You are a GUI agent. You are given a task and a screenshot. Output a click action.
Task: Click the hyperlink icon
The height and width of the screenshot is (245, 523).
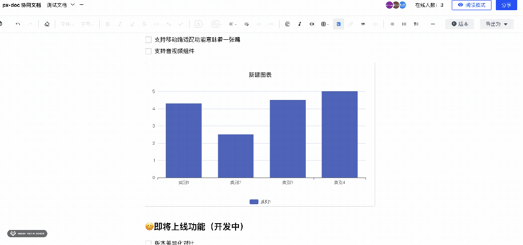click(350, 24)
